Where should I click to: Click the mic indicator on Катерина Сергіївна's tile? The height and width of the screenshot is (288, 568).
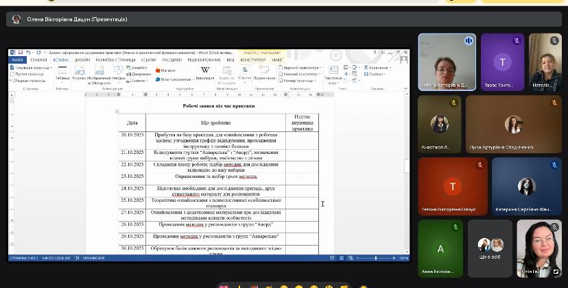tap(554, 165)
